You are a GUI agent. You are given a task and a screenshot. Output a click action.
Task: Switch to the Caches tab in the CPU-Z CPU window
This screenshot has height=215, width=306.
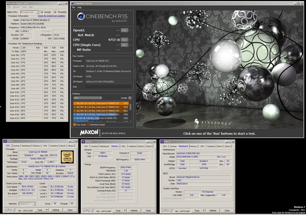tap(16, 146)
